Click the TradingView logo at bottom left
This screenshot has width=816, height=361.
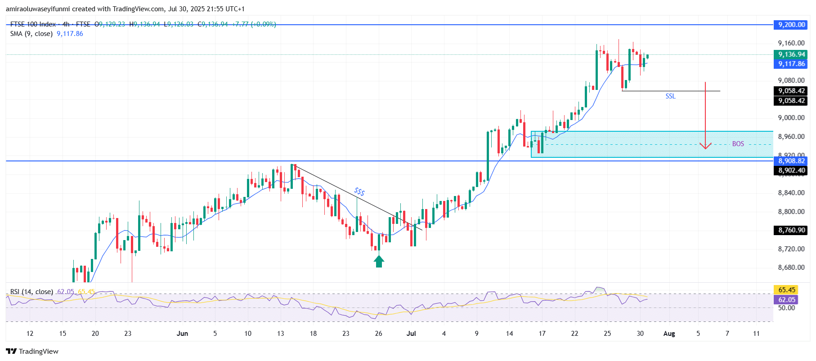click(x=32, y=351)
